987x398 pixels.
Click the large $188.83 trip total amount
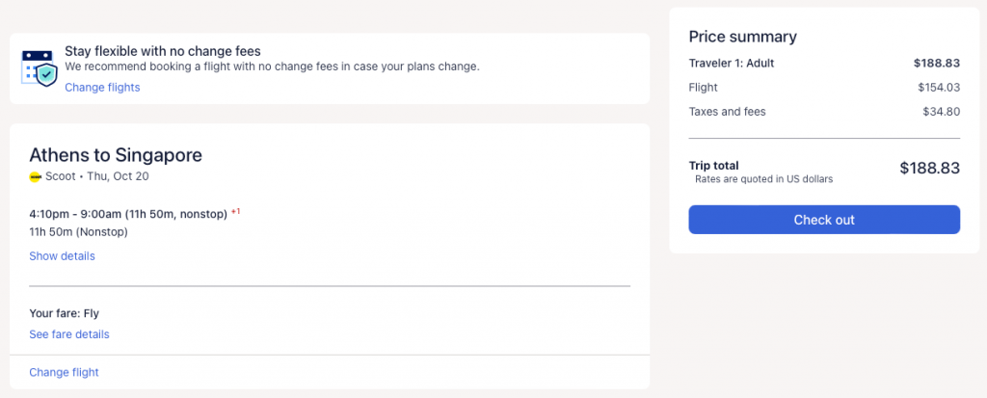click(929, 168)
